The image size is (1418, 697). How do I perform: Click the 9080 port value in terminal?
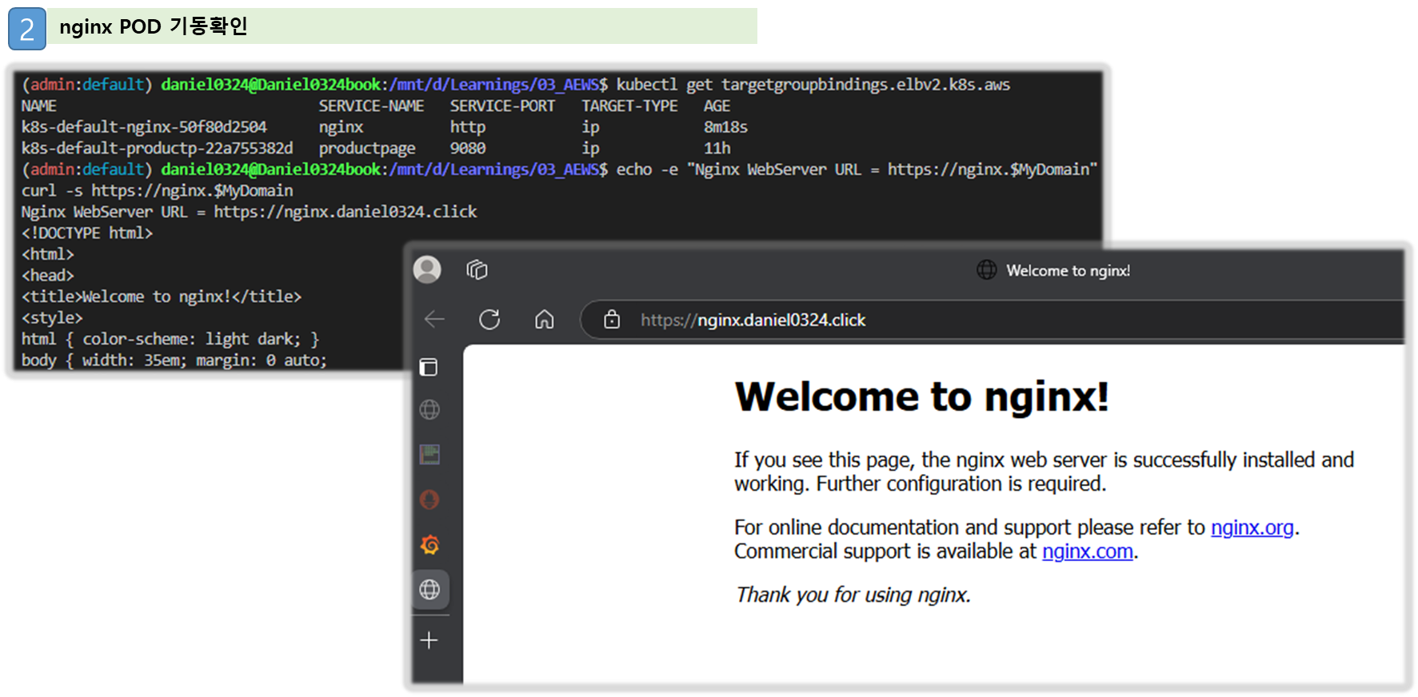tap(468, 148)
